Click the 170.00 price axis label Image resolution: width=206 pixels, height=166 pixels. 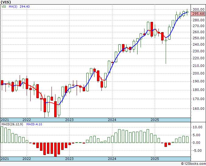tap(198, 99)
